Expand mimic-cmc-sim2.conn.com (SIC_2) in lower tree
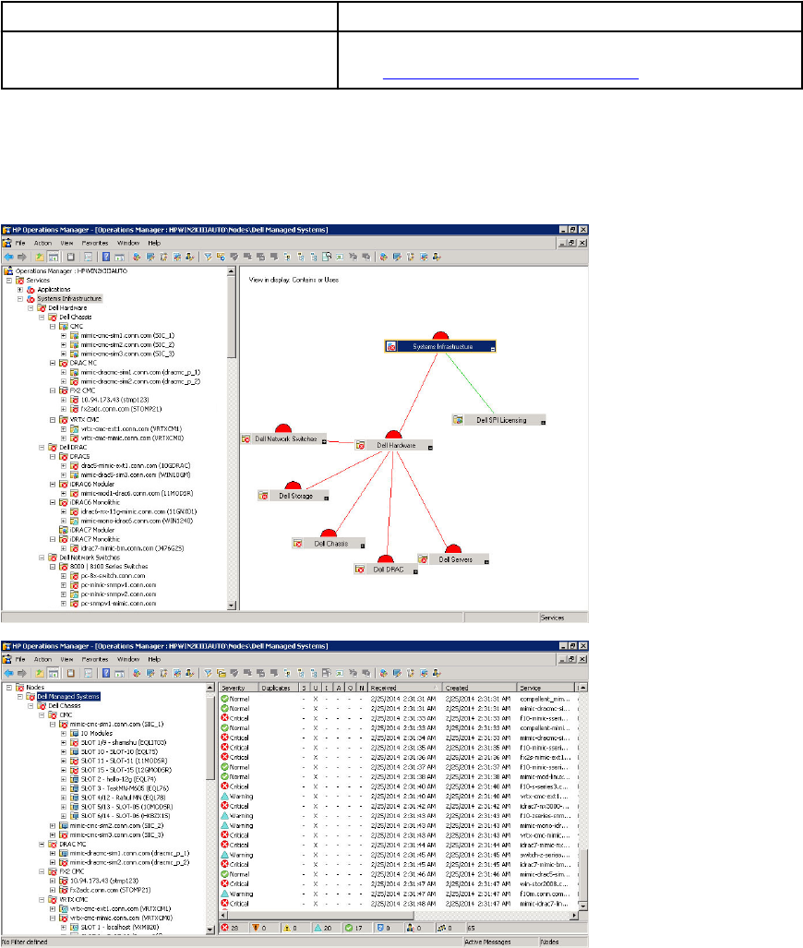Screen dimensions: 803x948 [53, 826]
